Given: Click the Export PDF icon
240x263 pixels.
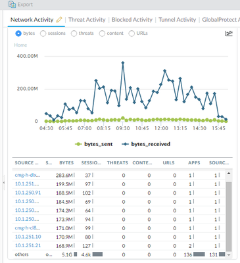Looking at the screenshot, I should 12,4.
